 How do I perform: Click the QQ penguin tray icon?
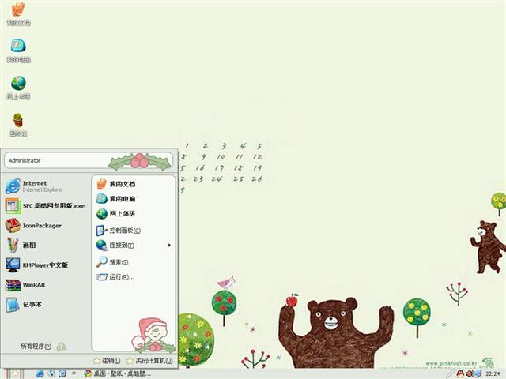tap(460, 373)
